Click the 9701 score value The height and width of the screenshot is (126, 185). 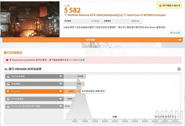click(79, 84)
